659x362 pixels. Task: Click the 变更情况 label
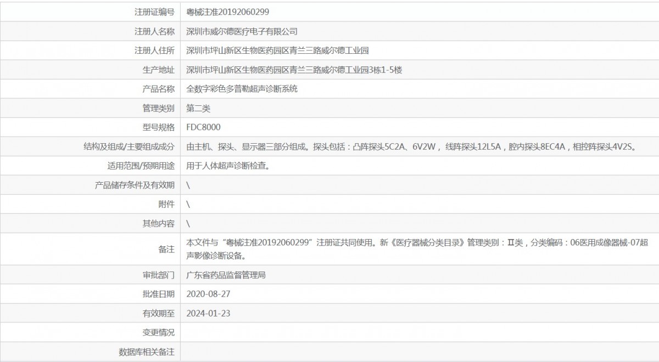tap(158, 332)
